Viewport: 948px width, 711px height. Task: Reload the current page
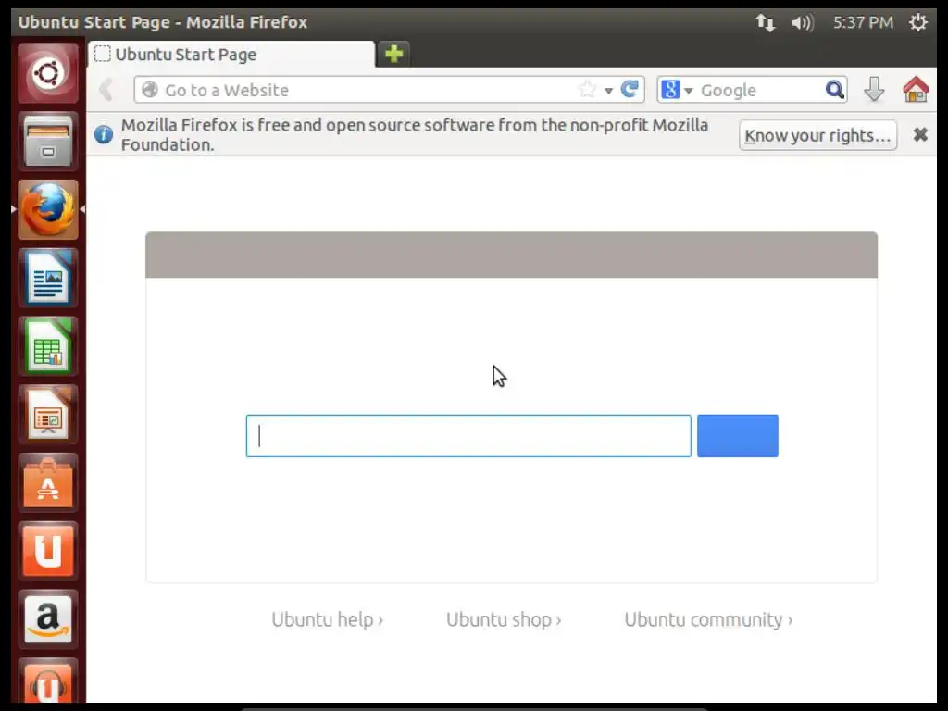click(630, 90)
